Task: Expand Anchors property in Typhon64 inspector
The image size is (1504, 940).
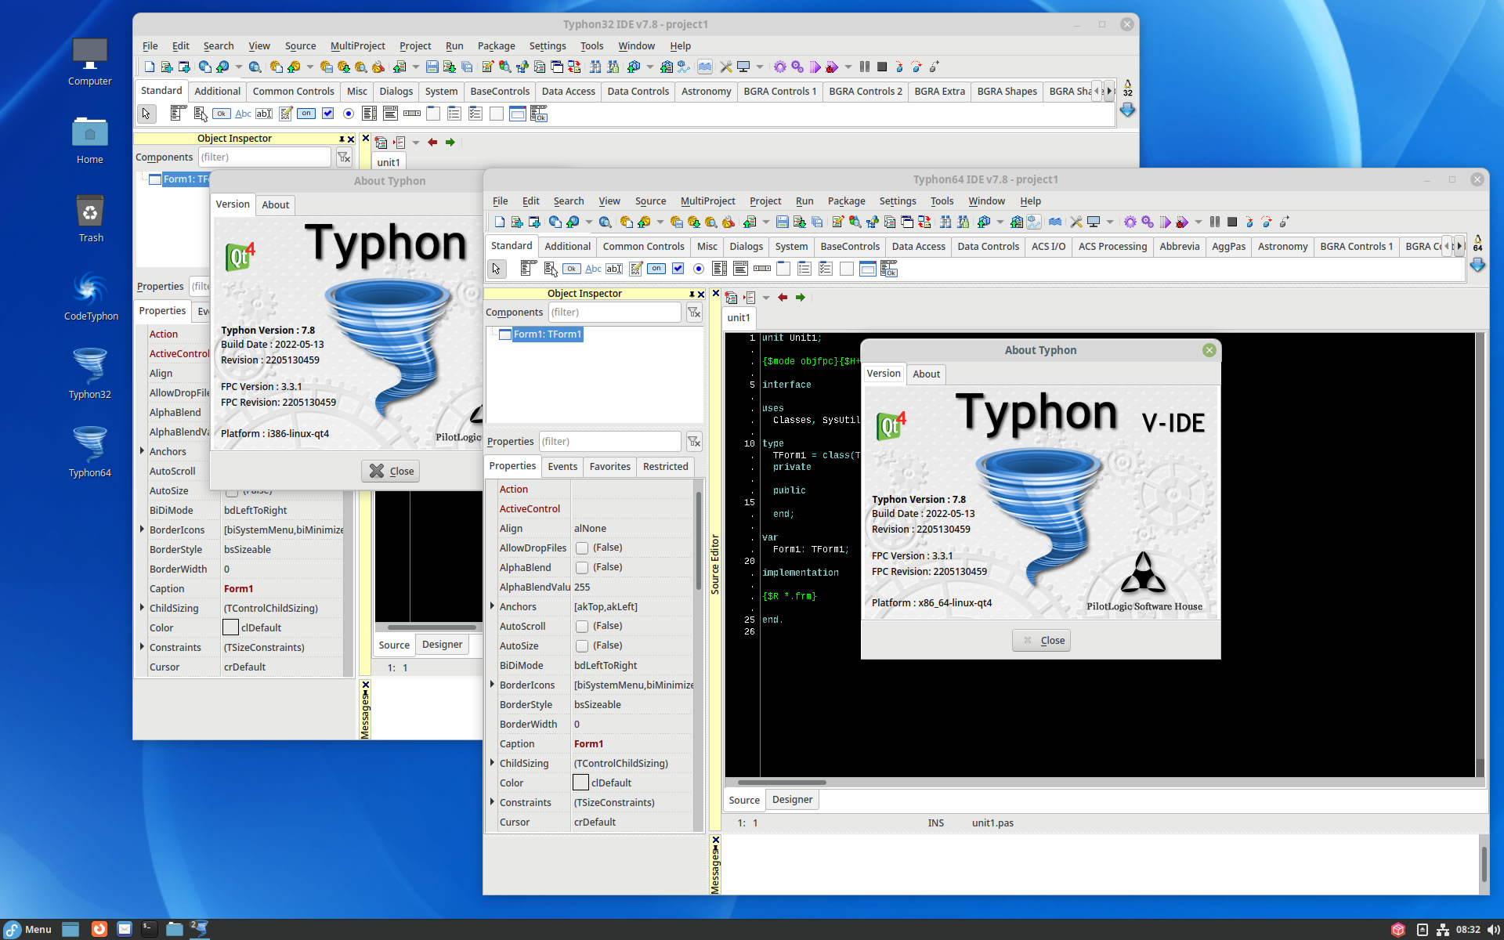Action: coord(492,606)
